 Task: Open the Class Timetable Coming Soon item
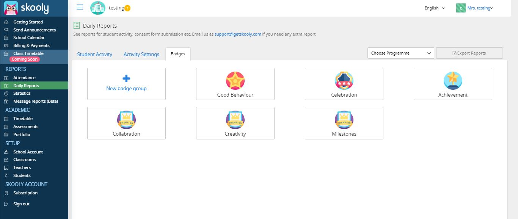(34, 56)
